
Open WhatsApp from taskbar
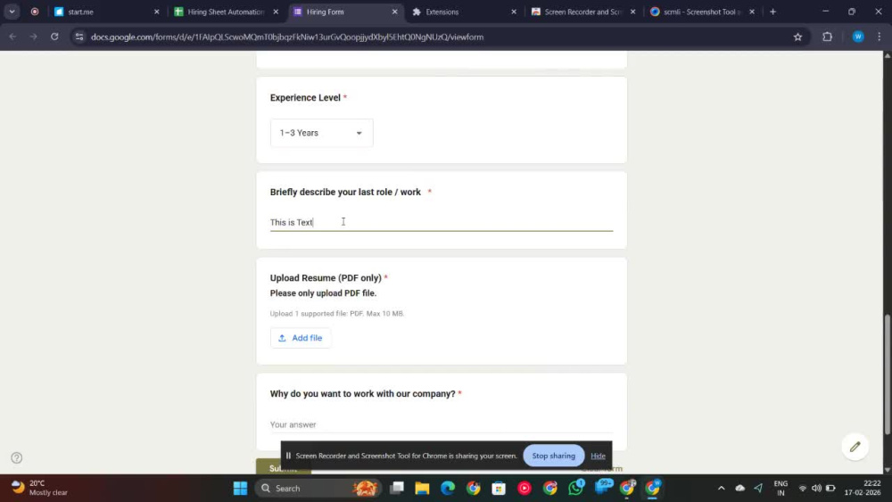point(575,488)
